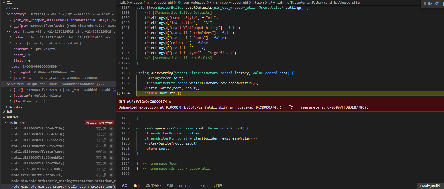Viewport: 444px width, 189px height.
Task: Click the EXCEPTION paused badge on Main Thread
Action: [100, 123]
